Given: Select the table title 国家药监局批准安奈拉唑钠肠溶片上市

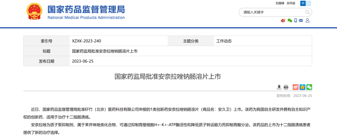Looking at the screenshot, I should coord(105,51).
